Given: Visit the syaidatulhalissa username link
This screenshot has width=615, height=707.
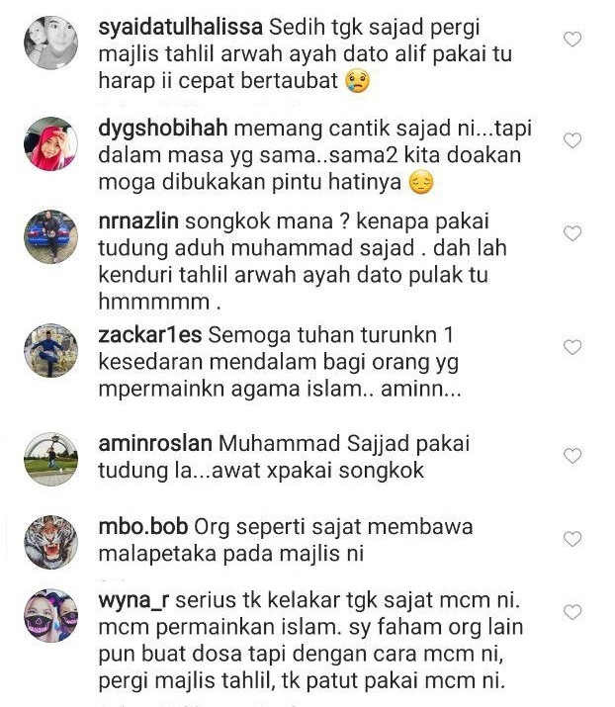Looking at the screenshot, I should [x=180, y=28].
